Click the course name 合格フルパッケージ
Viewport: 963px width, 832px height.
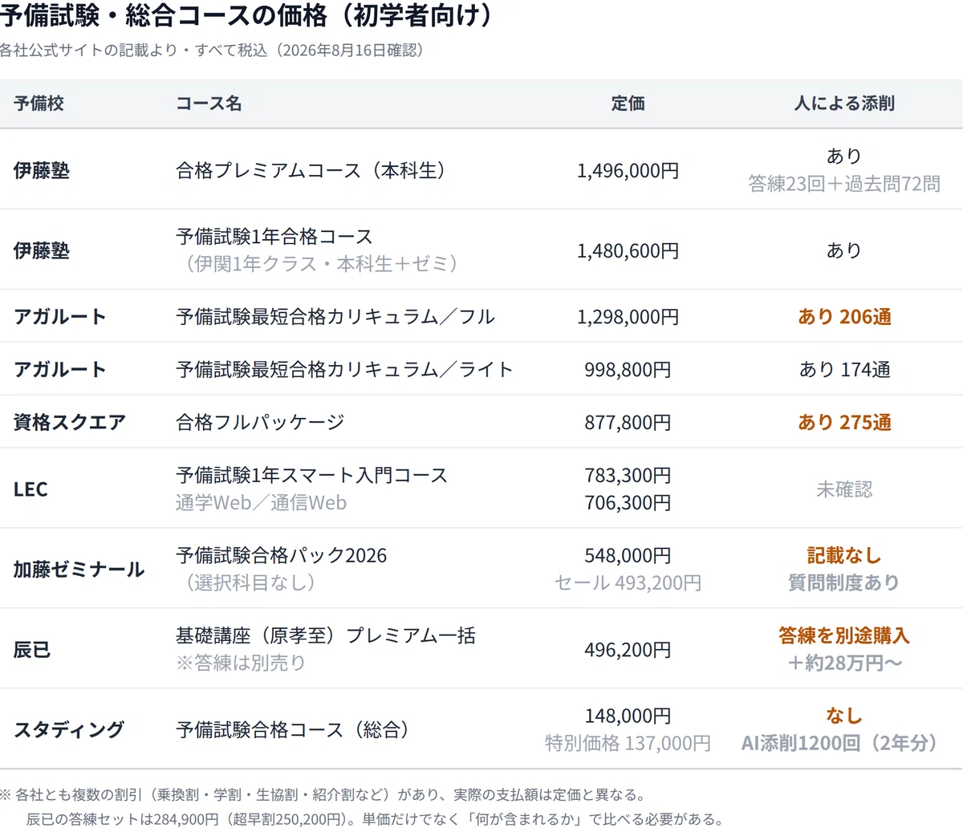coord(260,423)
